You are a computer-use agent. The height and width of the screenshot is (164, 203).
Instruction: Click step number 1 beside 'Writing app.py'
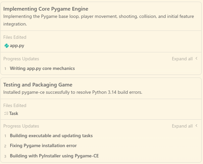[5, 69]
